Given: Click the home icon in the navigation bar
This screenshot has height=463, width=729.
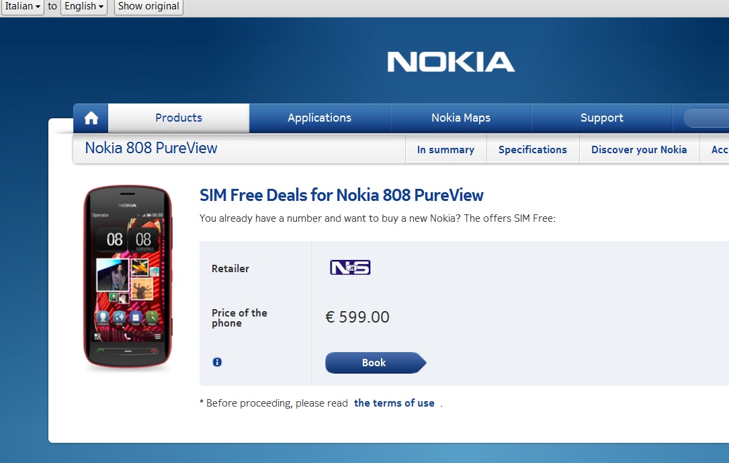Looking at the screenshot, I should tap(90, 118).
